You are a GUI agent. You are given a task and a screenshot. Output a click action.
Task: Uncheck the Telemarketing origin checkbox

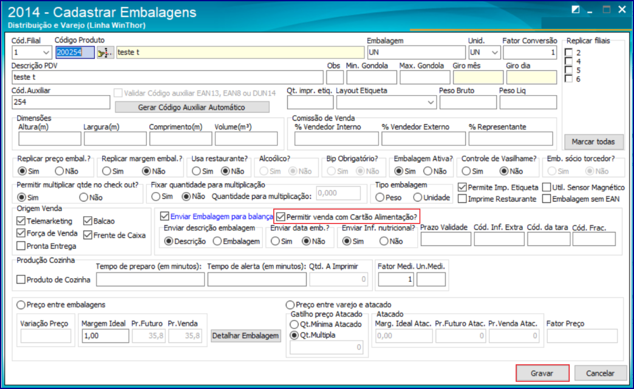(x=21, y=221)
